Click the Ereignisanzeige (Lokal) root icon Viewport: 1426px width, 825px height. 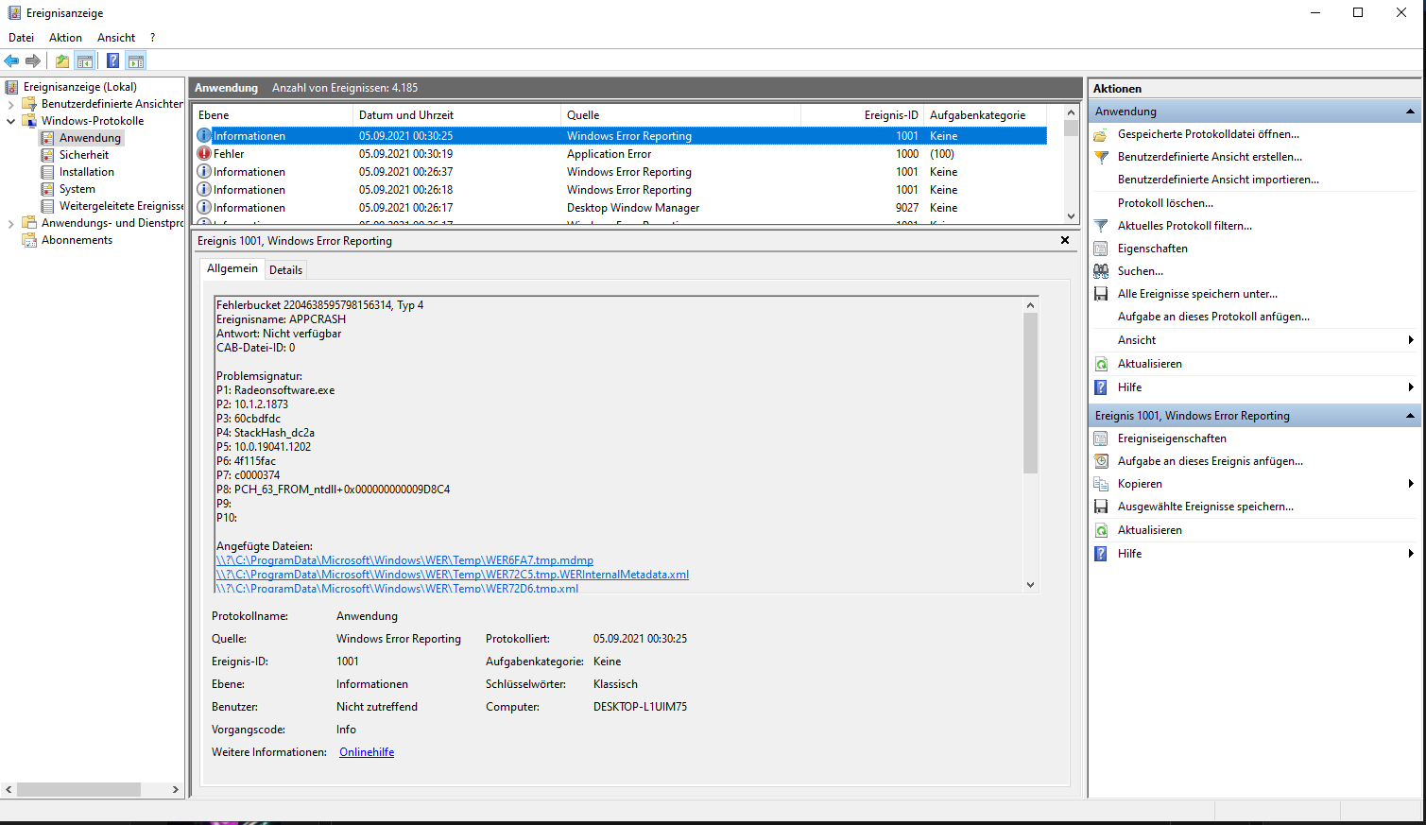pyautogui.click(x=11, y=87)
